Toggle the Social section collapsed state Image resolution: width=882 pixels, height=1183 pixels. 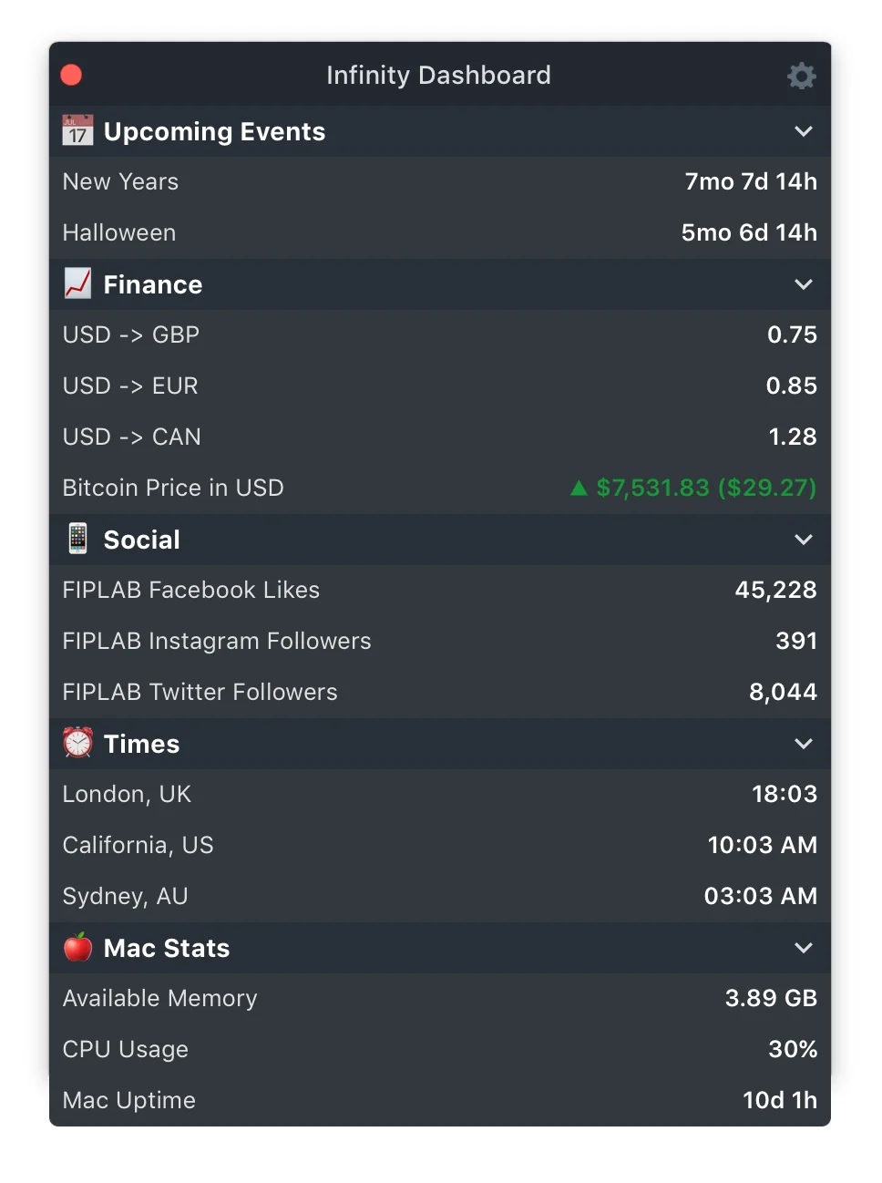coord(804,540)
